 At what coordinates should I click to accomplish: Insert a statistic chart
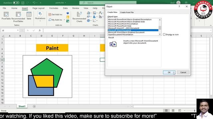coord(95,17)
